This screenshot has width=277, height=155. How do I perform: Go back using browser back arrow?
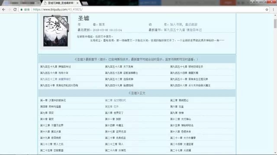click(x=3, y=9)
